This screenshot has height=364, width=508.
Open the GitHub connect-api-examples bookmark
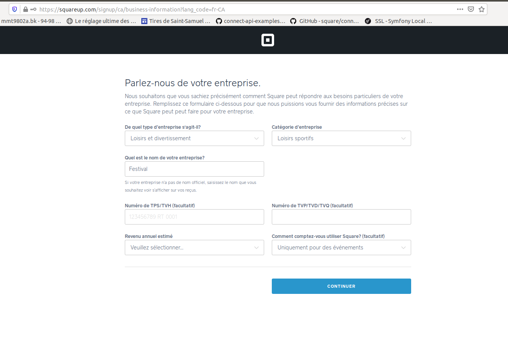[251, 21]
